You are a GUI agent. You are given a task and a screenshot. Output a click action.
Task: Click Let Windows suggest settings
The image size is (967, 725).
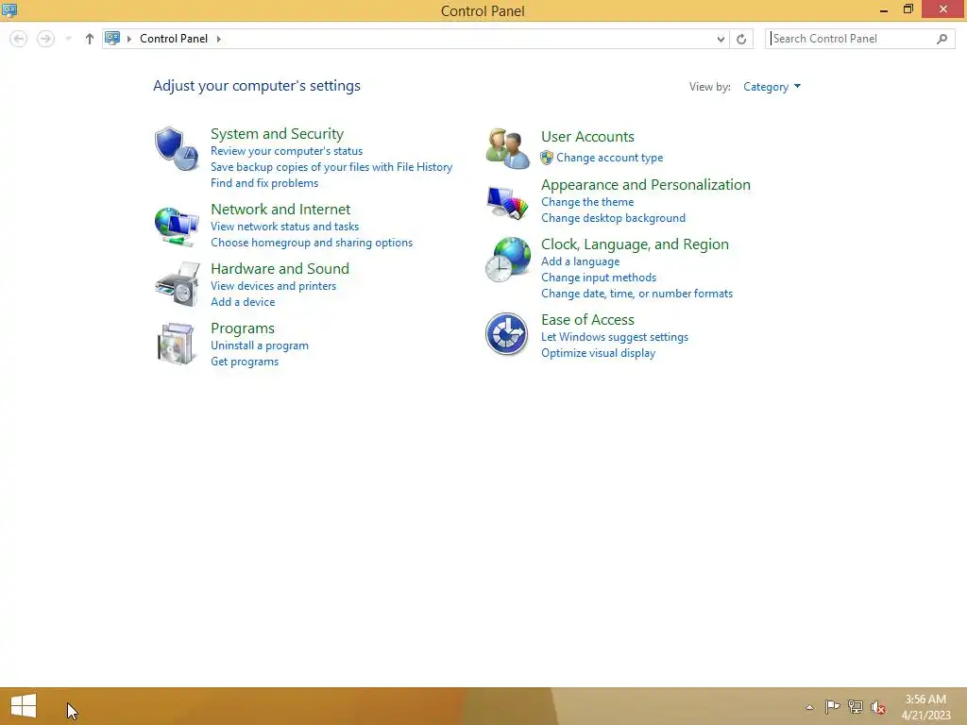(614, 337)
